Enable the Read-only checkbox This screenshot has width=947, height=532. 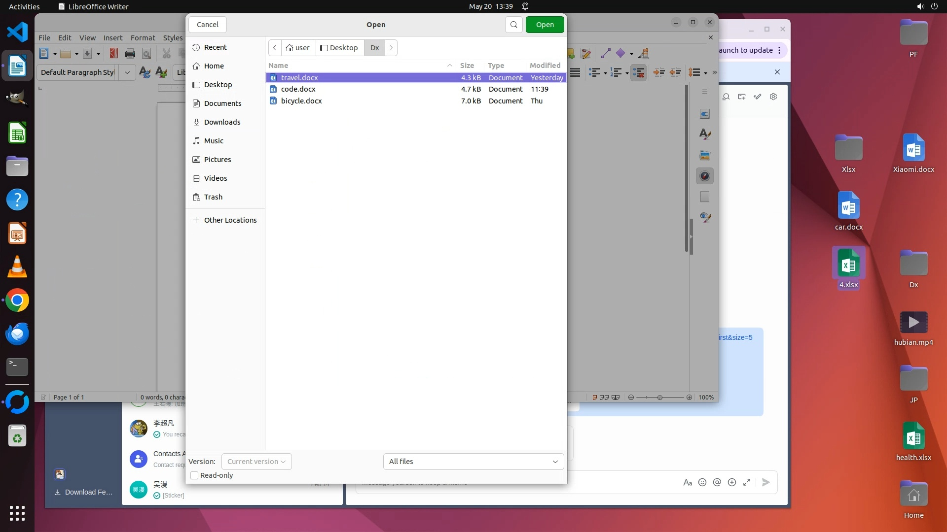pyautogui.click(x=194, y=475)
